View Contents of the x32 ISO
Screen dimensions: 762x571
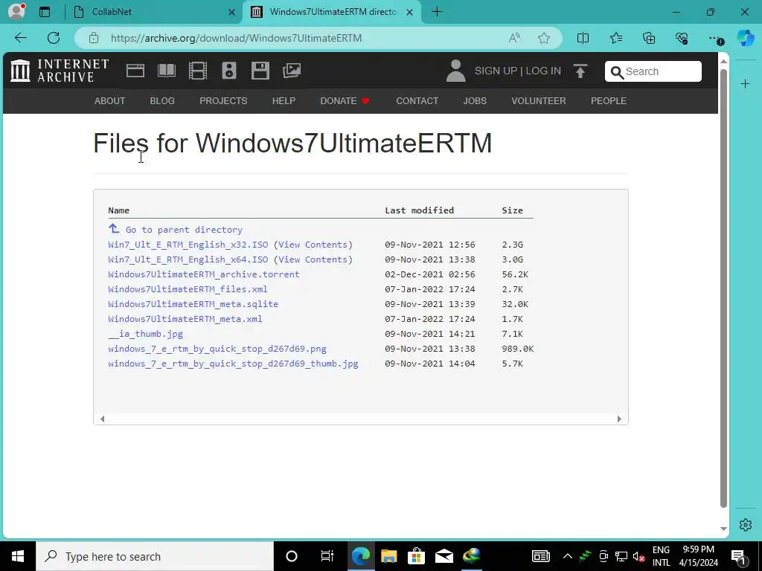313,245
